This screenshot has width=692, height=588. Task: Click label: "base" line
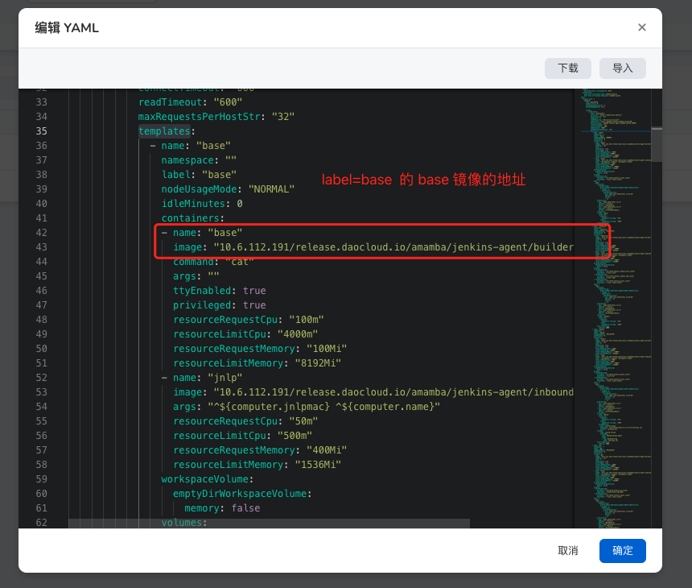point(199,175)
